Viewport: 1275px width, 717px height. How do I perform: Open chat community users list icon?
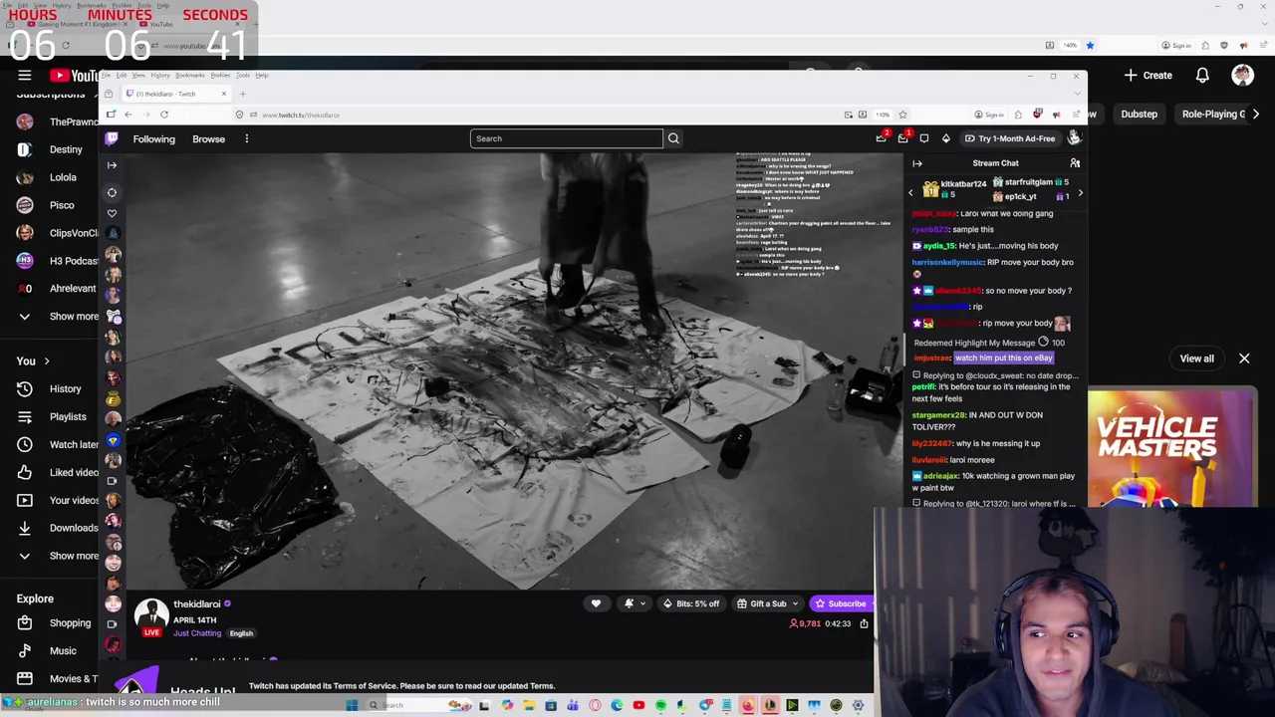pos(1075,163)
